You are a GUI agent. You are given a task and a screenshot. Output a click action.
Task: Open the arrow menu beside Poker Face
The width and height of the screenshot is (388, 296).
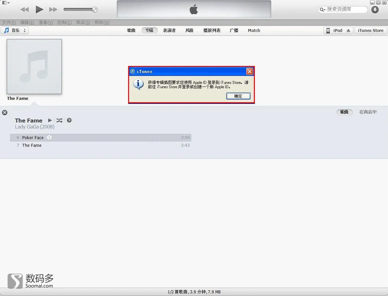(x=49, y=138)
